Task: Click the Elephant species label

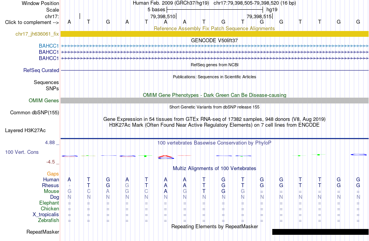Action: (49, 203)
